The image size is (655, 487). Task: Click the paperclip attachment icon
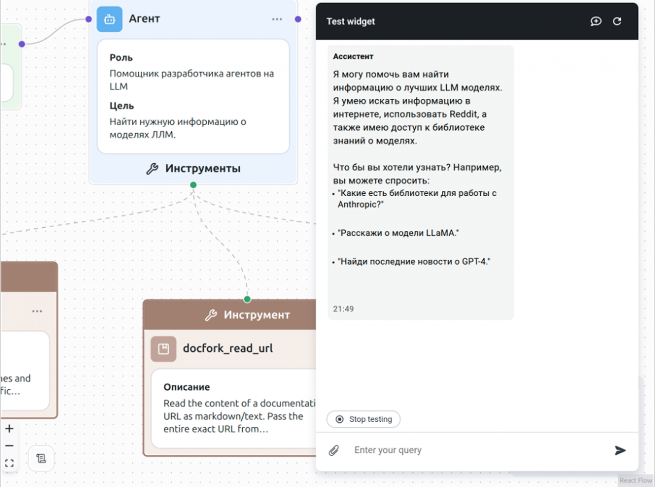pos(334,450)
